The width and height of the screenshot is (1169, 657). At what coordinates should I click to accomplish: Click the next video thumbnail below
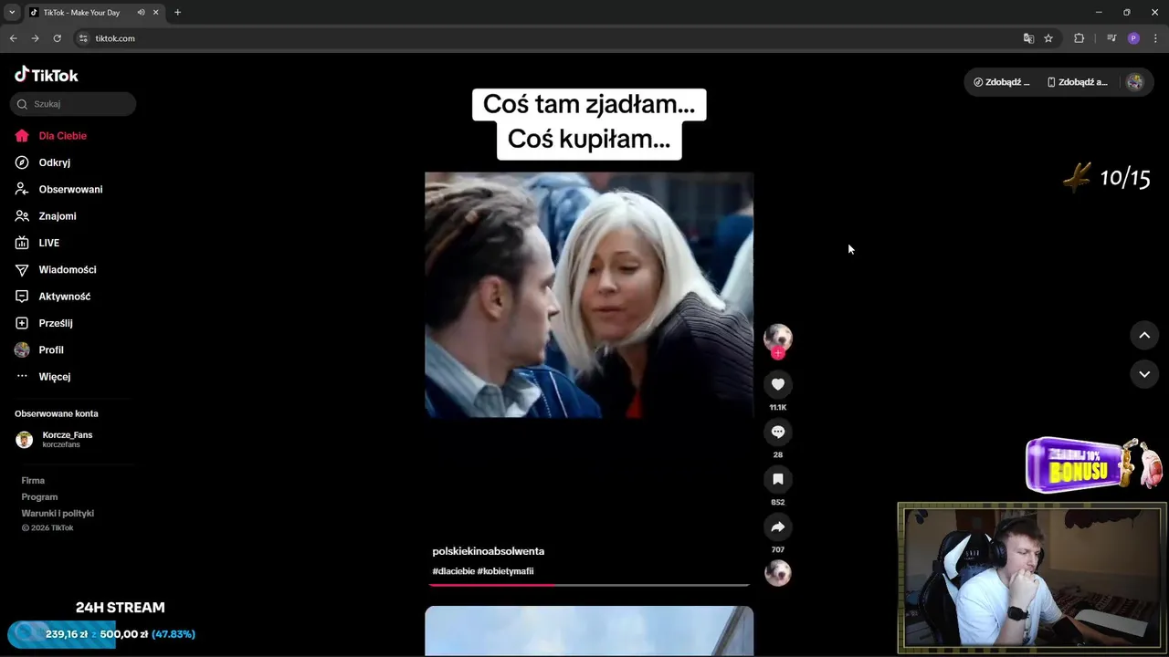(x=589, y=631)
